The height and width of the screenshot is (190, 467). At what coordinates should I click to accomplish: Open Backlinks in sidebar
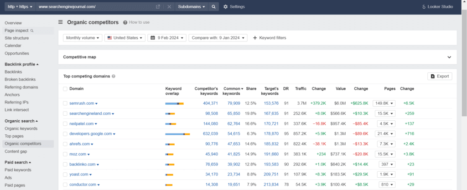point(13,72)
